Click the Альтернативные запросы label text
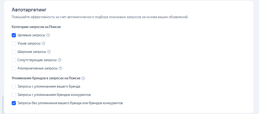The width and height of the screenshot is (259, 114). 37,68
